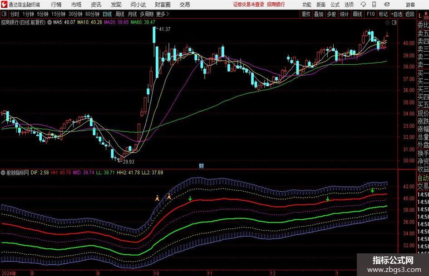Viewport: 429px width, 276px height.
Task: Click the 41.37 high price label
Action: point(164,29)
